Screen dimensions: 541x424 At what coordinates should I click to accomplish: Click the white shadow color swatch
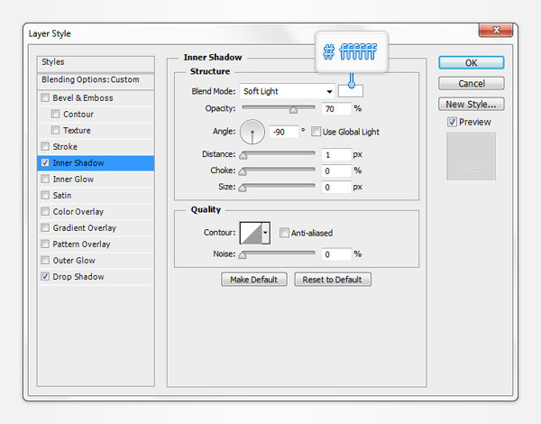[x=351, y=91]
